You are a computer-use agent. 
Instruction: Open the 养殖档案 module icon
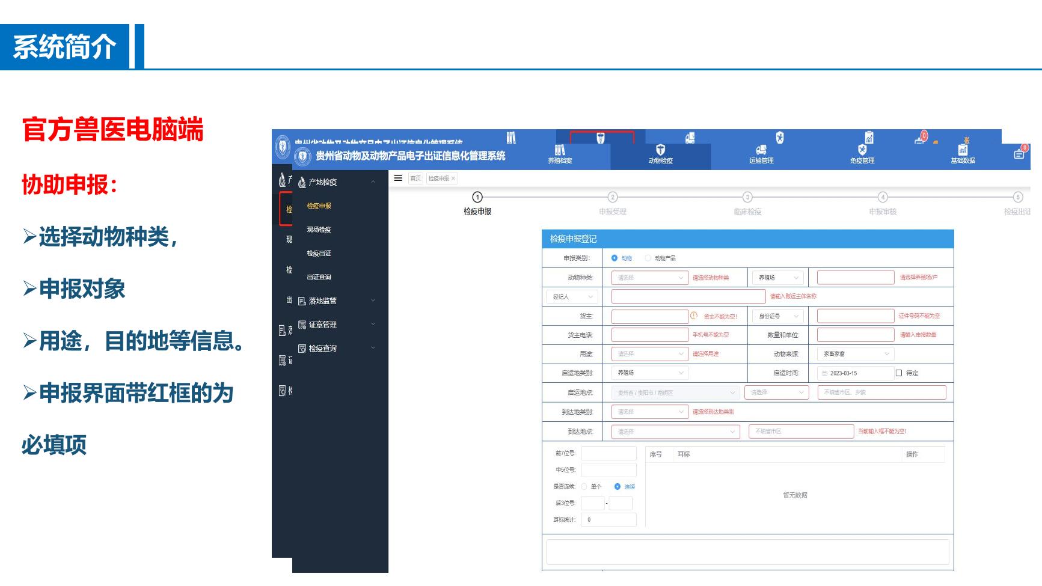(560, 151)
